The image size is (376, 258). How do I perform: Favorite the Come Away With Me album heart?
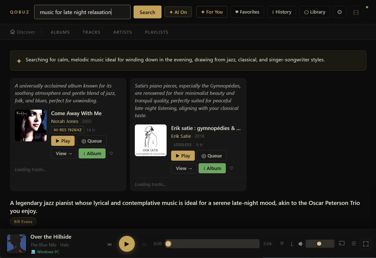pyautogui.click(x=111, y=153)
